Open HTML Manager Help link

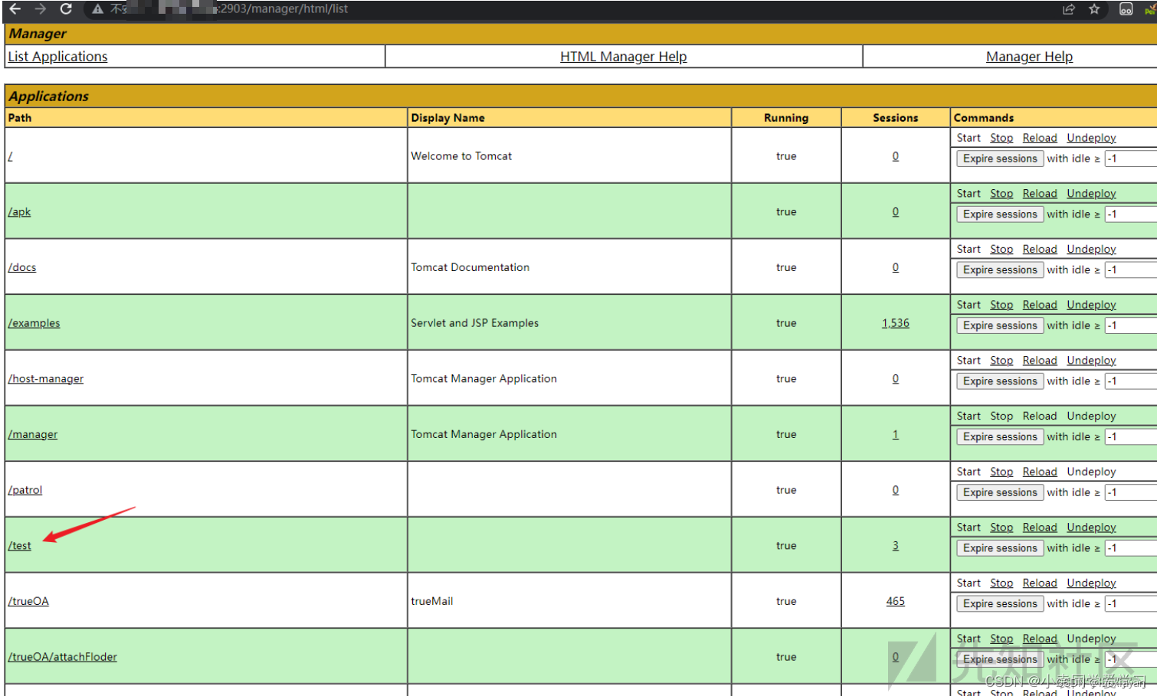[x=623, y=57]
